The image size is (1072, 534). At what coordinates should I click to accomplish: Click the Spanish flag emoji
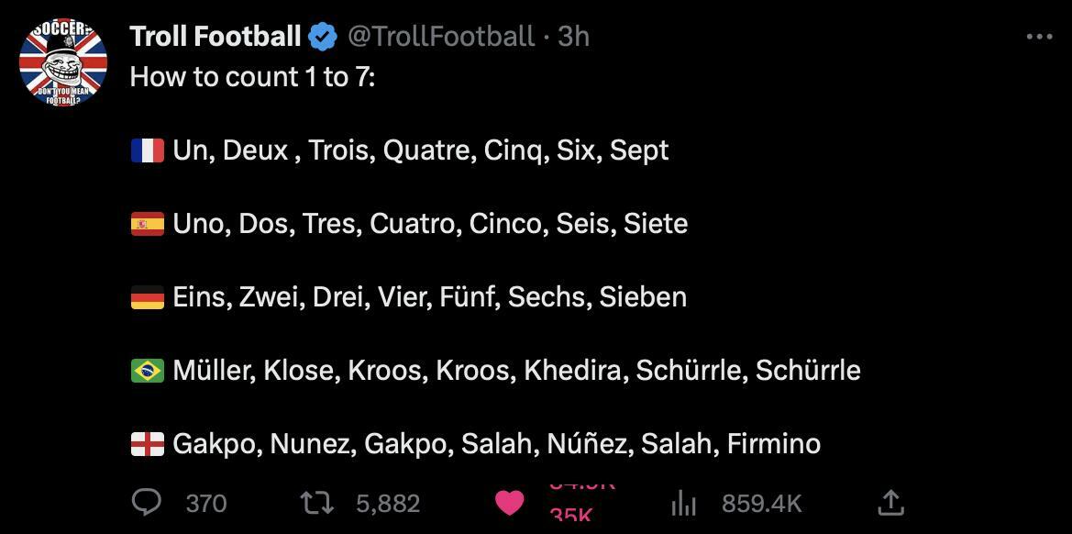click(x=148, y=224)
